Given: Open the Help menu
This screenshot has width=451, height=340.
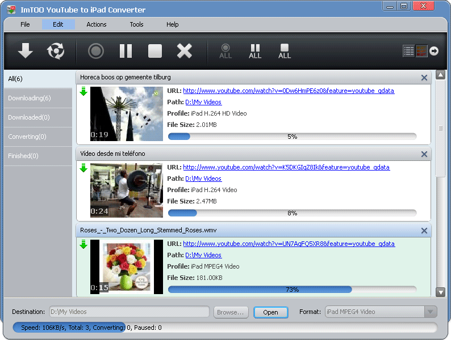Looking at the screenshot, I should pyautogui.click(x=172, y=24).
